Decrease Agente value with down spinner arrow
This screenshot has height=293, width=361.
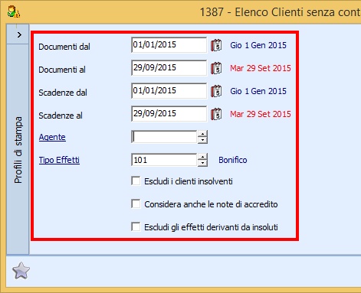pyautogui.click(x=202, y=140)
